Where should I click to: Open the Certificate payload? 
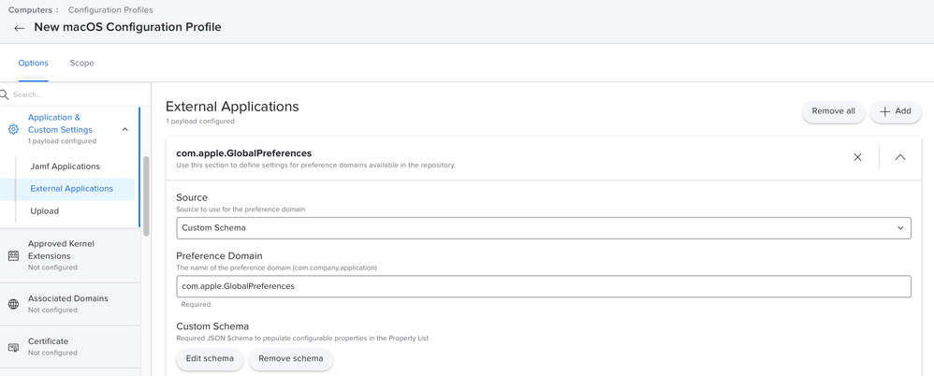pyautogui.click(x=70, y=347)
